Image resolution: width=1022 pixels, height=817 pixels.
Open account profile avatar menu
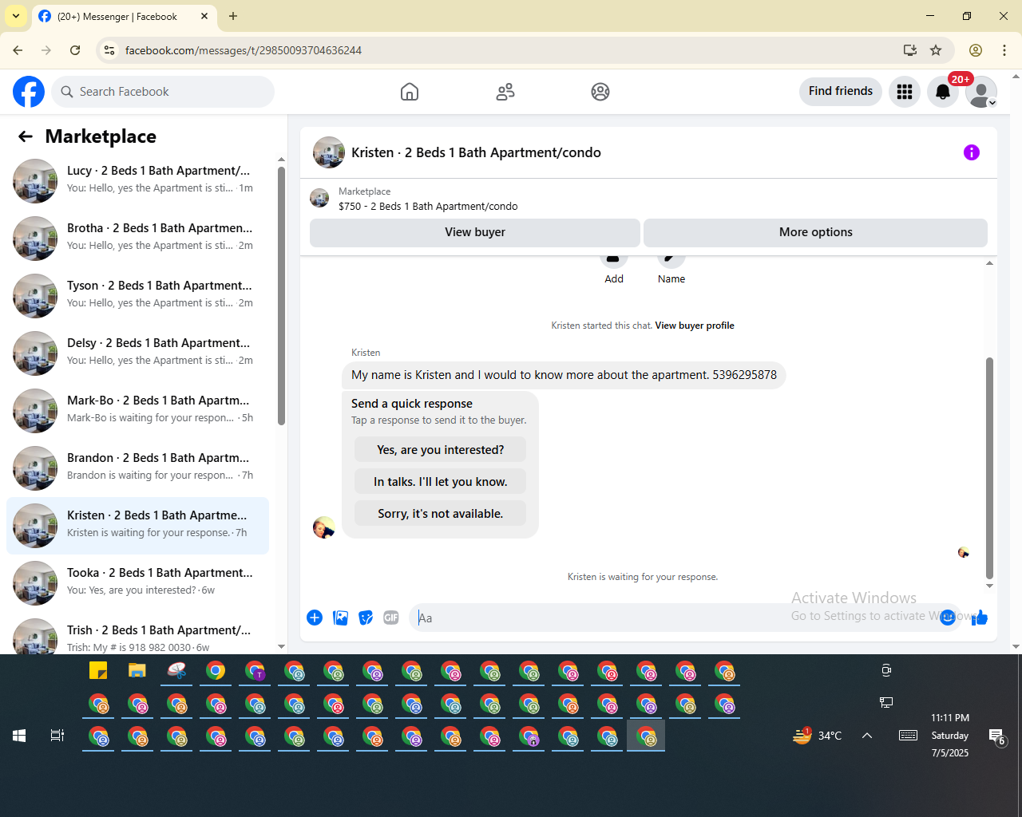point(981,92)
